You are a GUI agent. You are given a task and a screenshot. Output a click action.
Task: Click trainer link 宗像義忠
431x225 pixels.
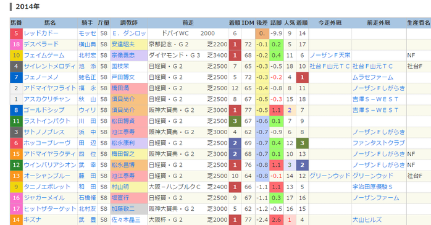point(123,55)
